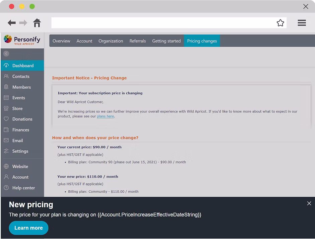Click the Settings sliders icon
Screen dimensions: 315x239
(6, 151)
